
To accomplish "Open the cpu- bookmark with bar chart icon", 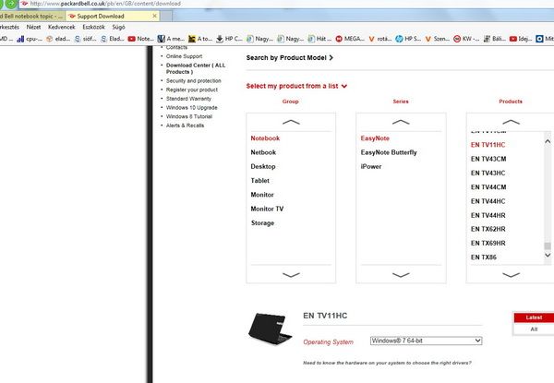I will coord(30,39).
